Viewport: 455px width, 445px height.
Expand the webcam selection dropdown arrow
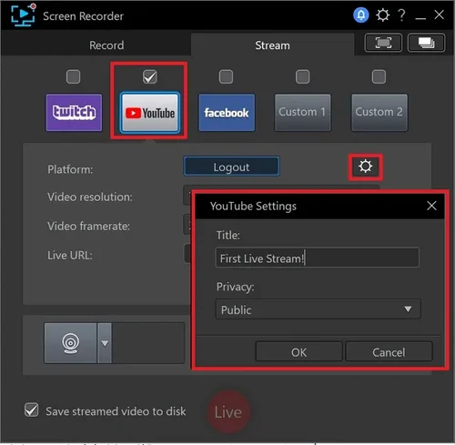click(x=105, y=343)
